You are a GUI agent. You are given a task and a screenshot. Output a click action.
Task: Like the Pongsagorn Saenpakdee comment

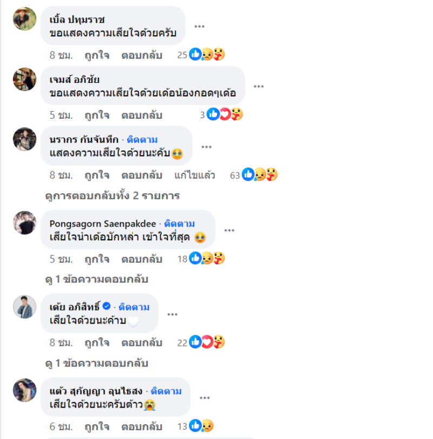(97, 259)
